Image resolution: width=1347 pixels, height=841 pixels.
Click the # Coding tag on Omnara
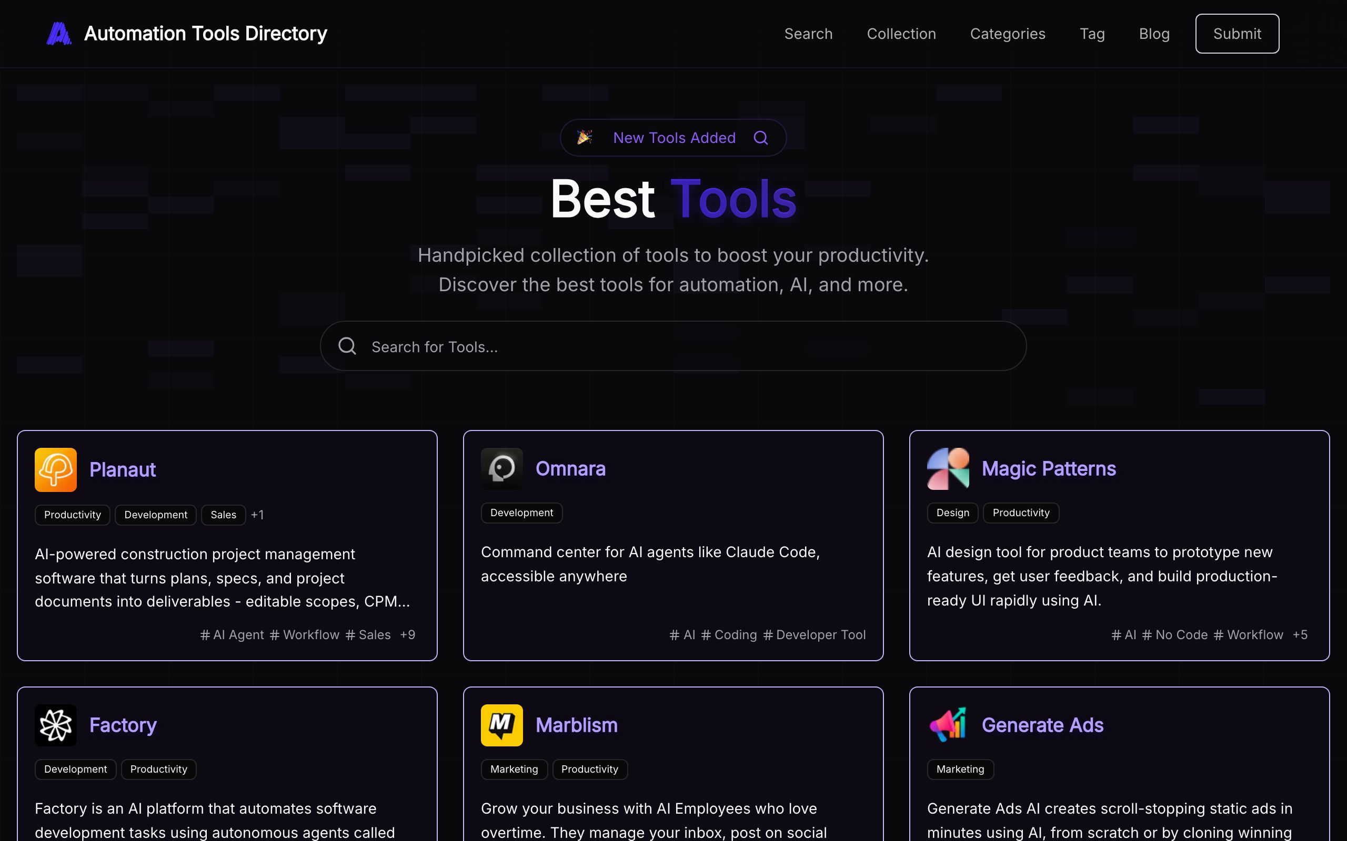[x=729, y=634]
